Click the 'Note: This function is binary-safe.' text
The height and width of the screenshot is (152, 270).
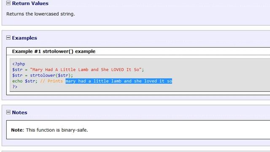point(49,130)
